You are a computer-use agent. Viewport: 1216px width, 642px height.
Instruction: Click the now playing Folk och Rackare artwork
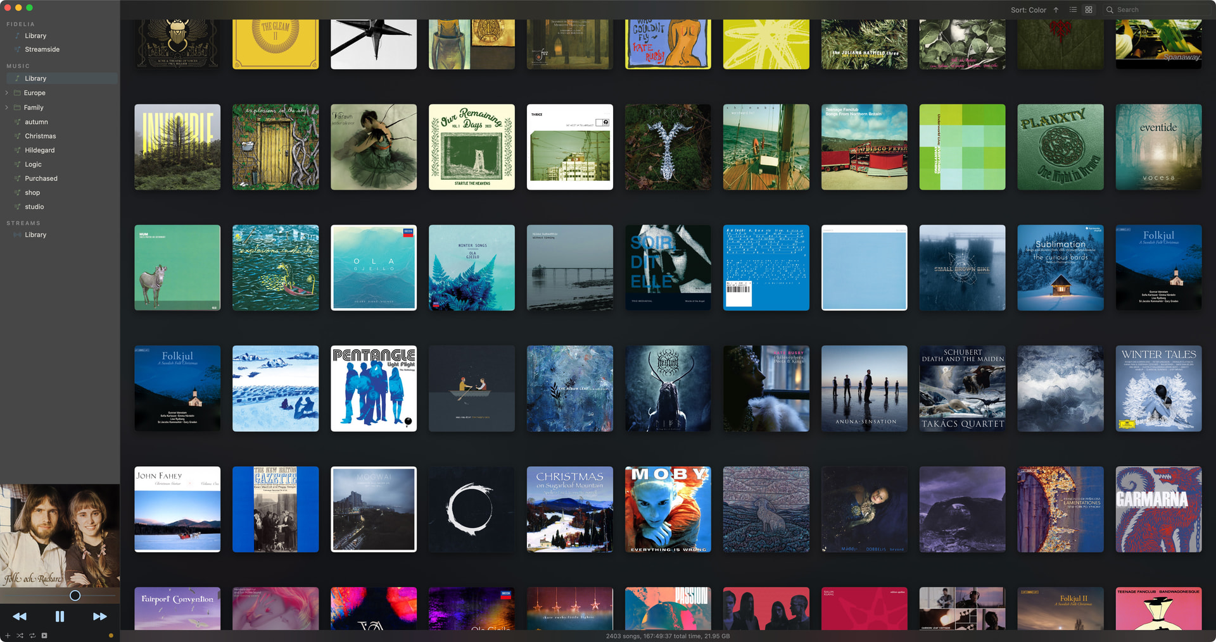pos(60,536)
